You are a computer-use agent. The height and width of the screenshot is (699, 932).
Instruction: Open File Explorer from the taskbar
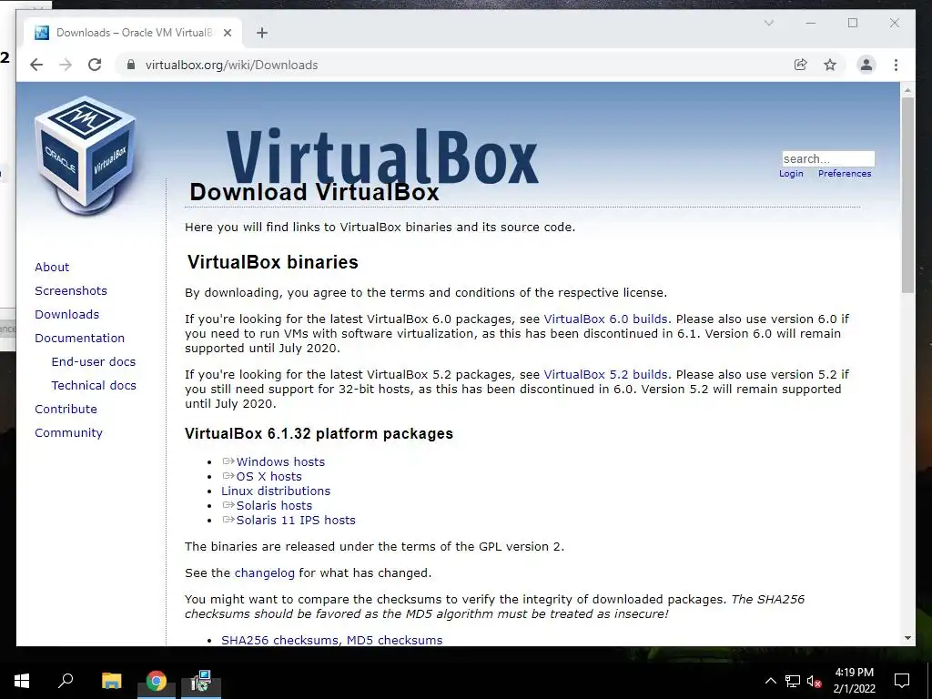(x=111, y=681)
